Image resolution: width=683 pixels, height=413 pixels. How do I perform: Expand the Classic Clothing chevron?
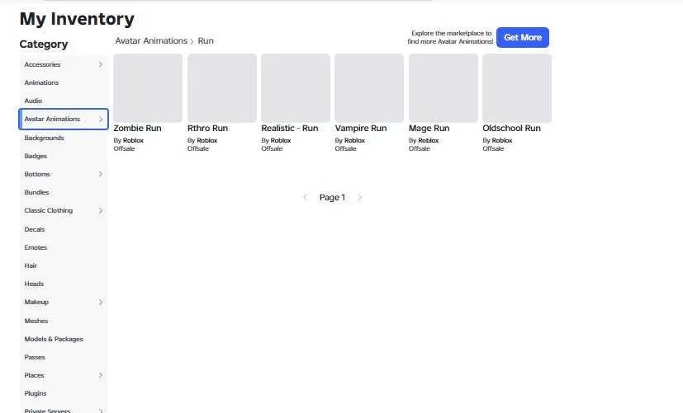[101, 210]
